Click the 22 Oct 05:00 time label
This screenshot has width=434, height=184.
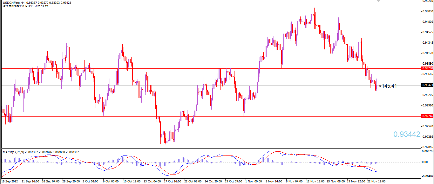(x=193, y=181)
